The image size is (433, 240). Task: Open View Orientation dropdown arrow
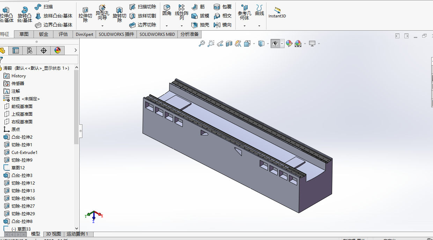[x=254, y=44]
